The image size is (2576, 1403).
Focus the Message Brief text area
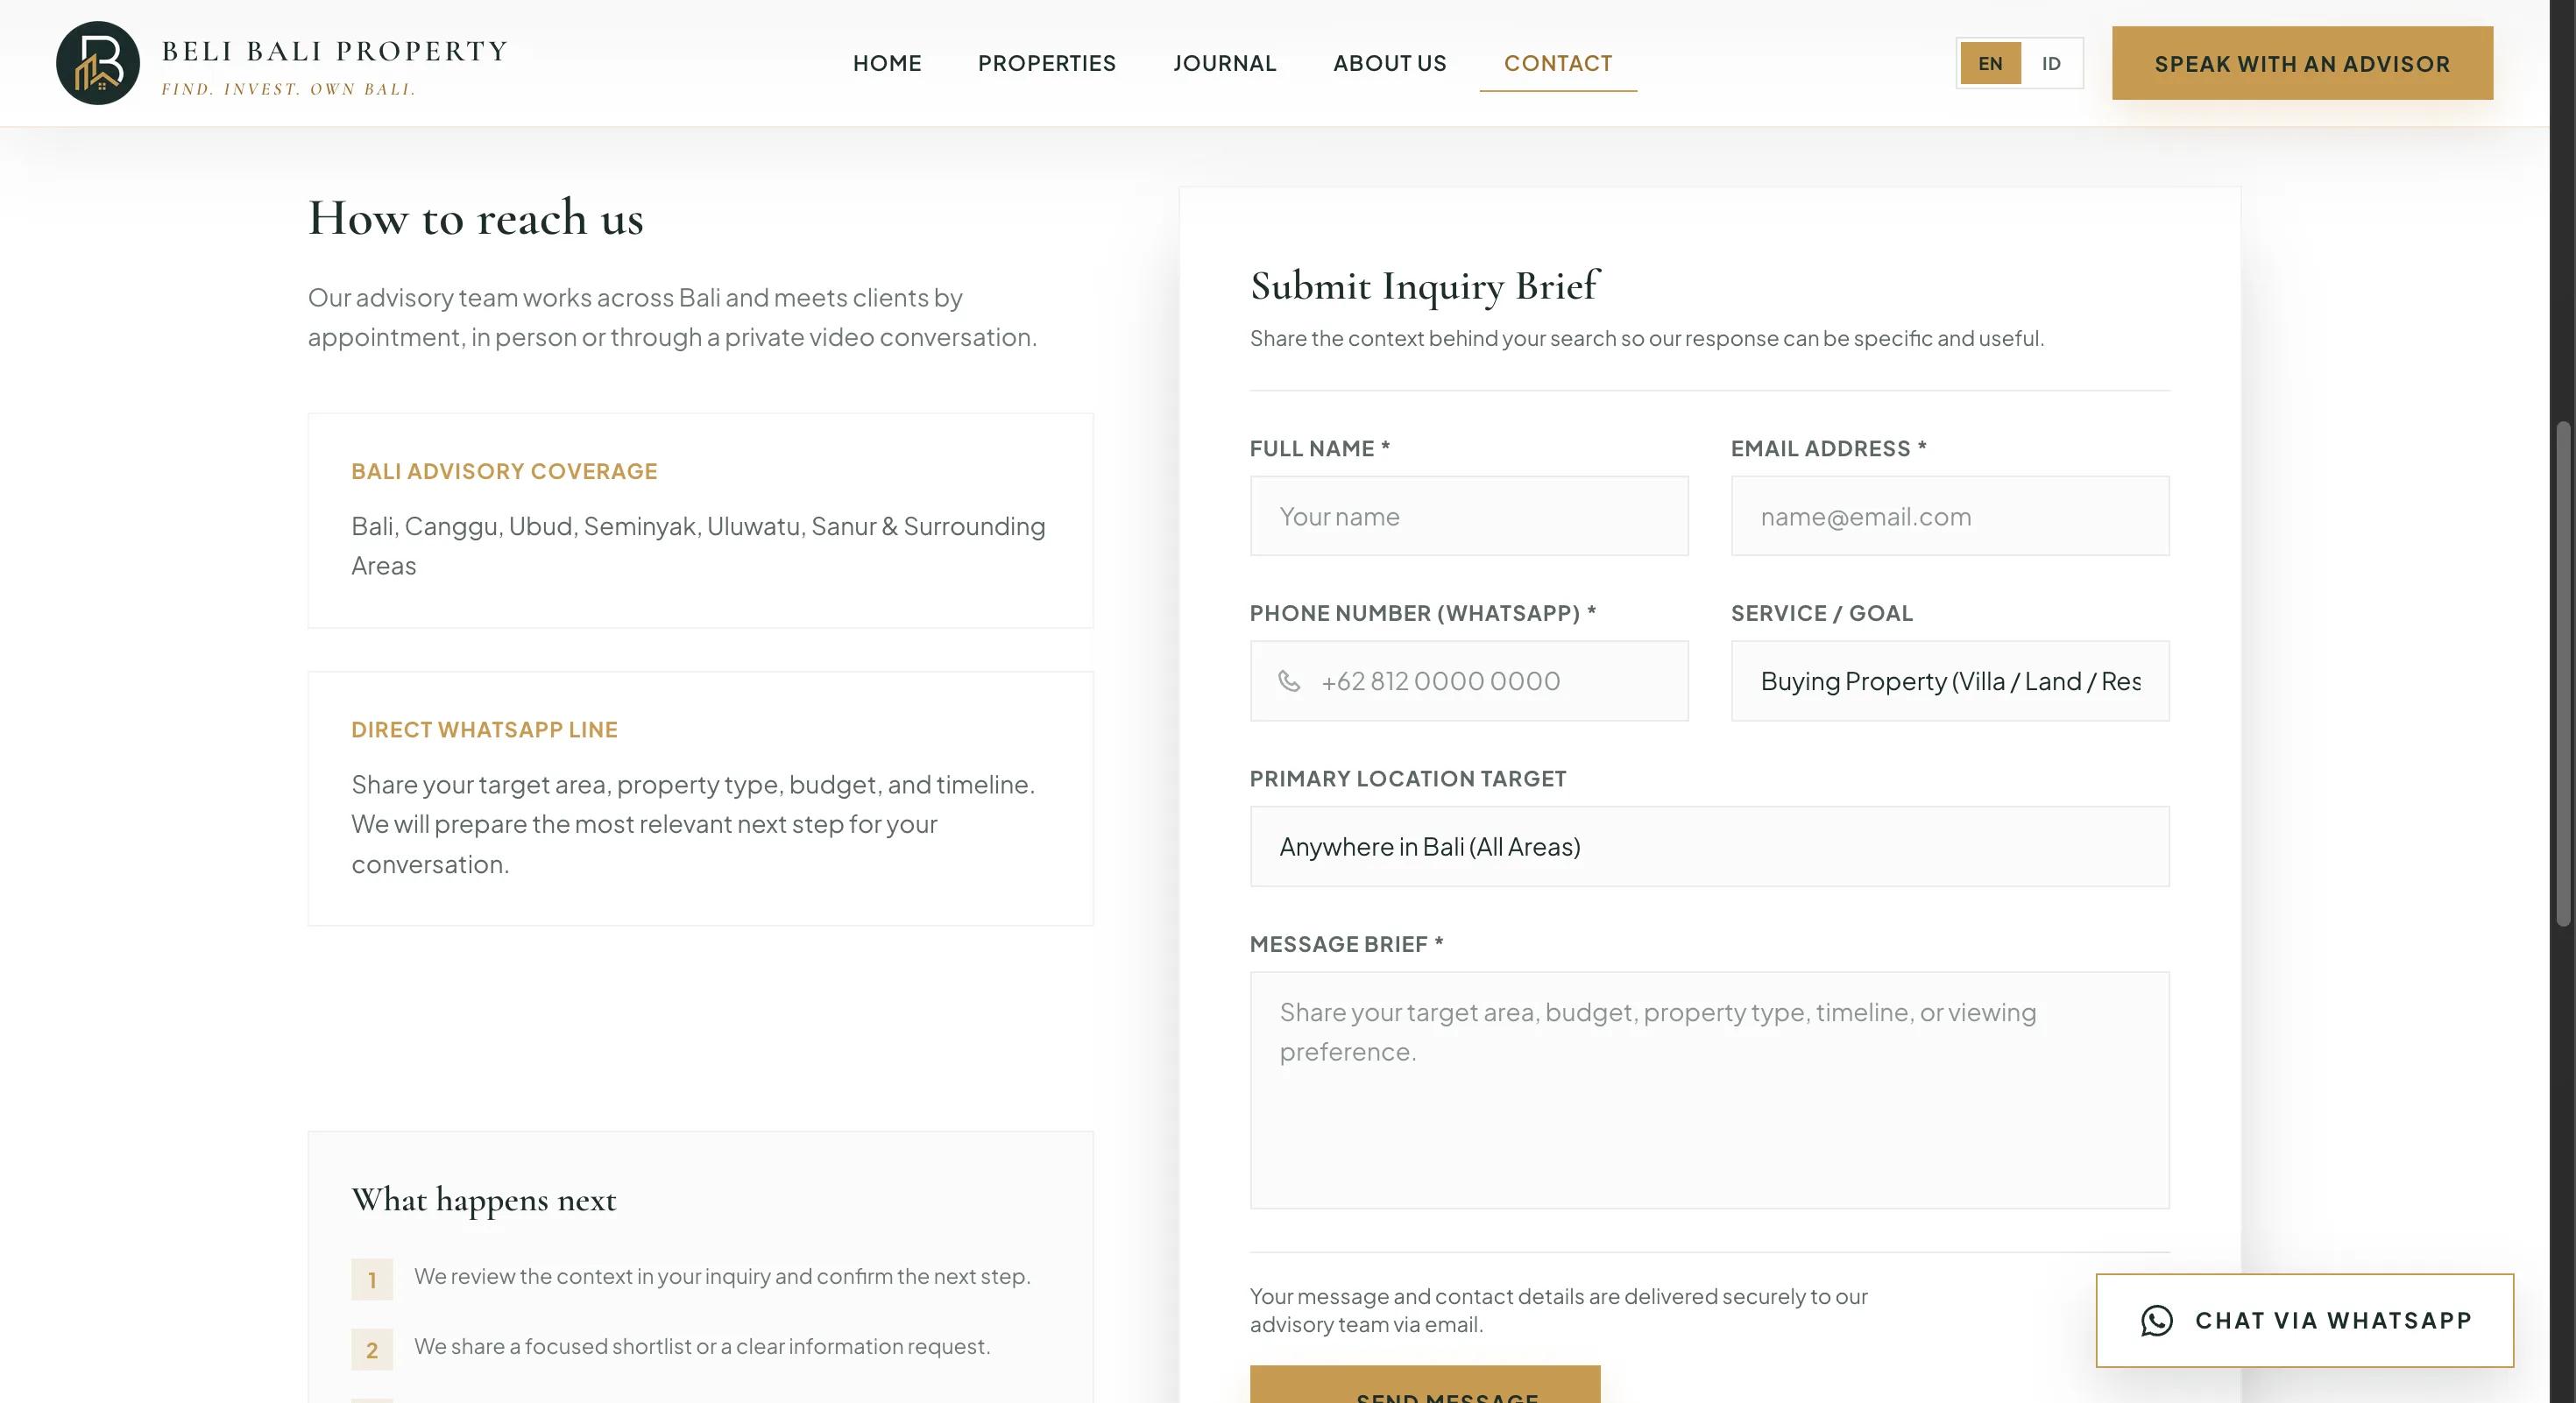pos(1709,1090)
